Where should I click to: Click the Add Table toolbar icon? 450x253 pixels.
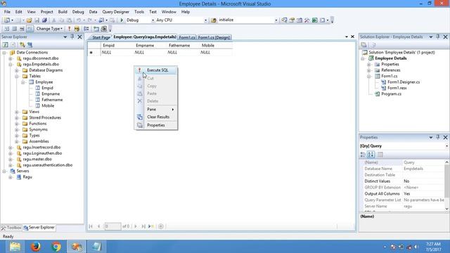(96, 29)
